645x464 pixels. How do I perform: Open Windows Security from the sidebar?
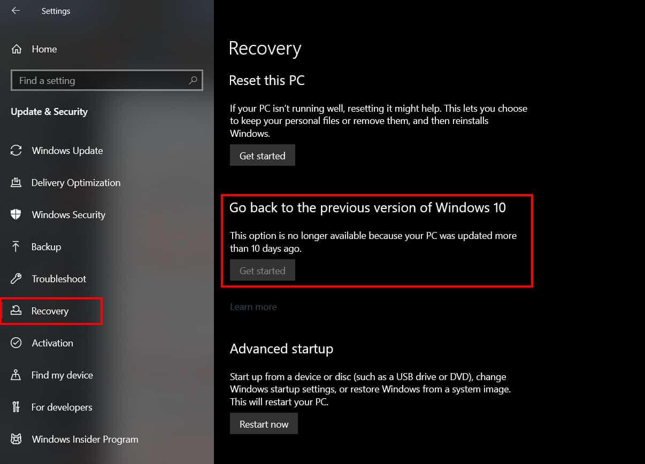click(x=17, y=214)
